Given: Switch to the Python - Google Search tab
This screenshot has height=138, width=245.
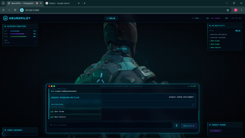Looking at the screenshot, I should (x=62, y=3).
